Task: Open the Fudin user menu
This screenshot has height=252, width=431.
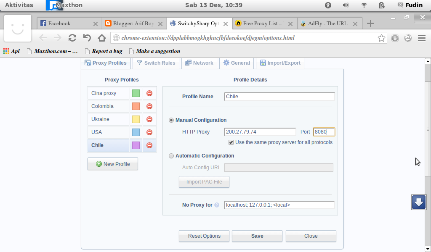Action: [410, 5]
